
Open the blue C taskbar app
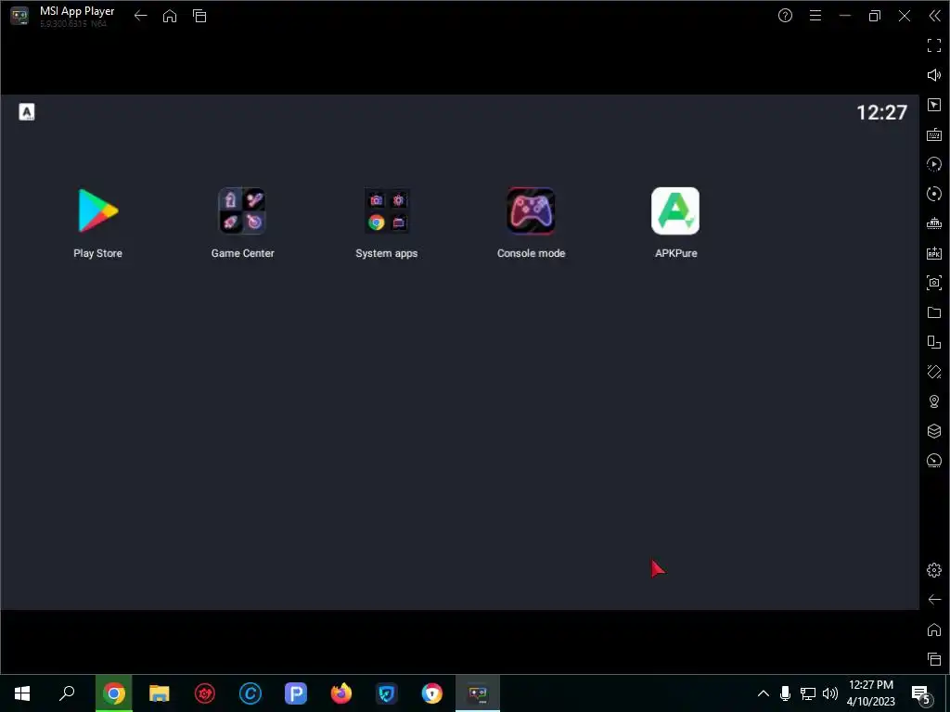[250, 693]
